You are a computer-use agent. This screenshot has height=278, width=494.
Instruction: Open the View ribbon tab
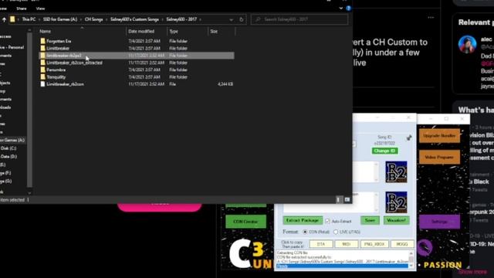click(x=40, y=8)
